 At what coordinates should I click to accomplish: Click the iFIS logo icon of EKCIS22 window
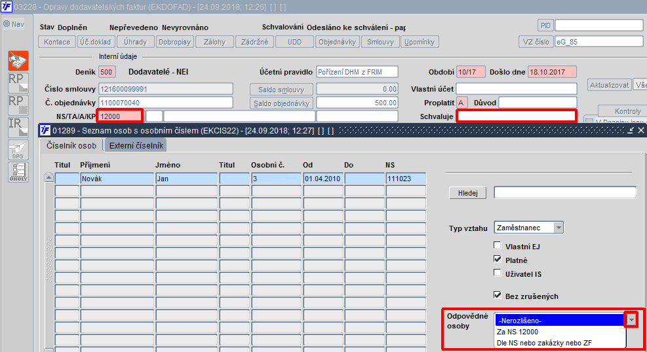(45, 130)
